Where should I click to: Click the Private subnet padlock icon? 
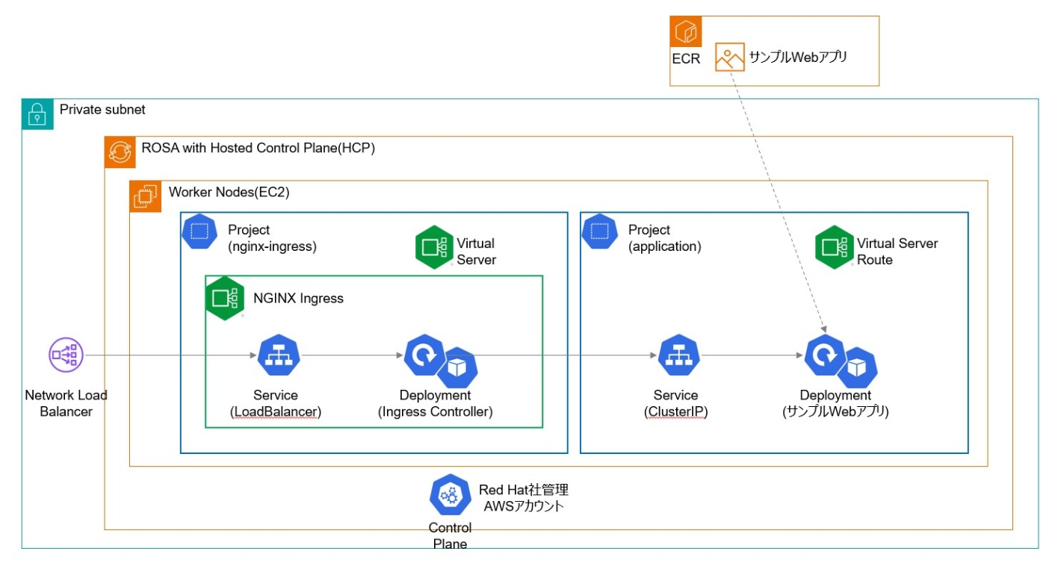37,115
